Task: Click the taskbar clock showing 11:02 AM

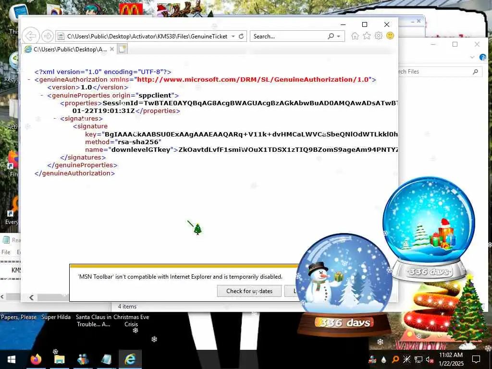Action: tap(451, 359)
